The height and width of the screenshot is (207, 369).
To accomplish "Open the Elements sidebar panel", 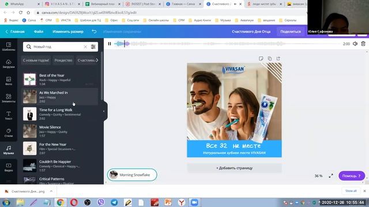I will click(x=9, y=98).
